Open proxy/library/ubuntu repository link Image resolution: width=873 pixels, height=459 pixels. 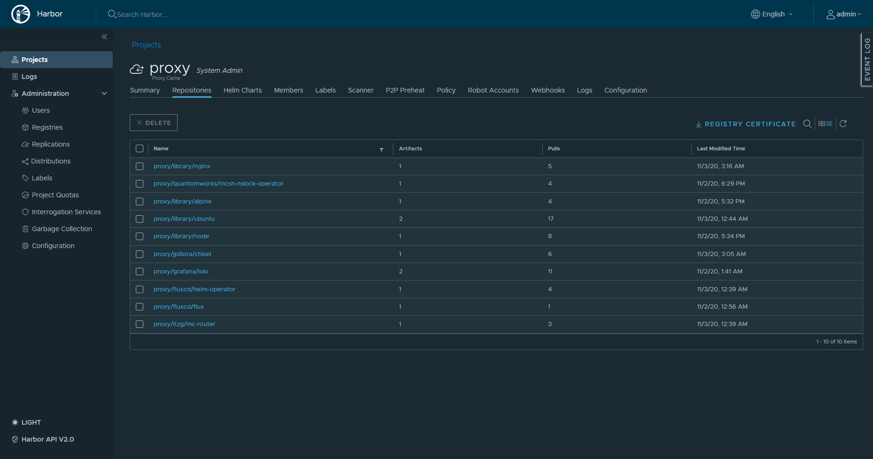184,219
